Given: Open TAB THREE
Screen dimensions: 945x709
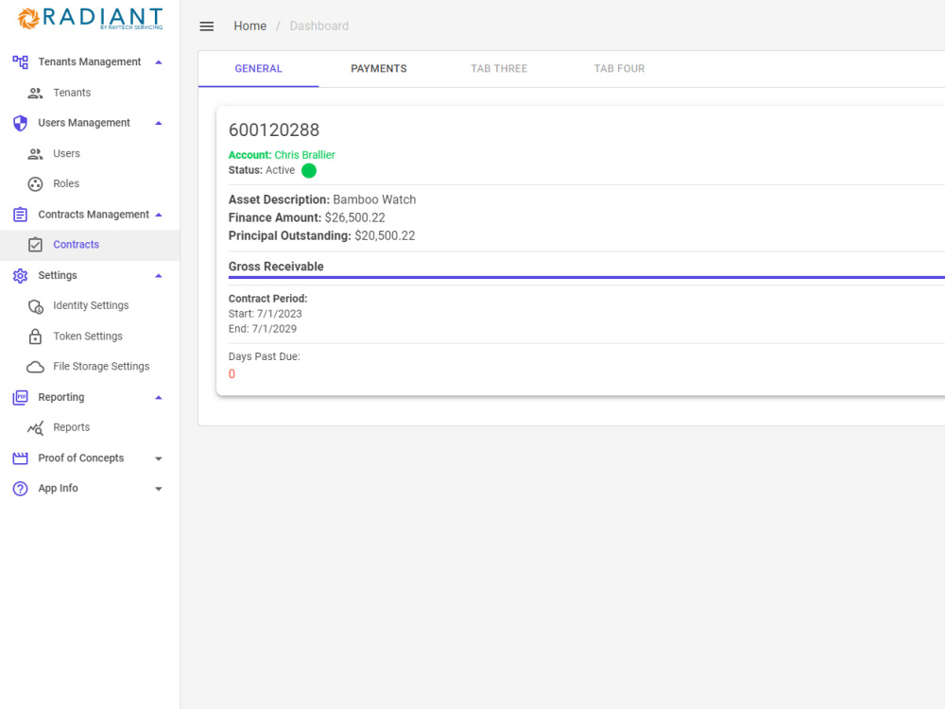Looking at the screenshot, I should point(499,68).
